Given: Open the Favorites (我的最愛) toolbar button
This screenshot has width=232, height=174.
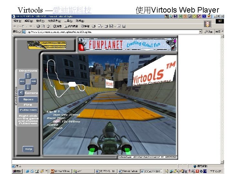Looking at the screenshot, I should 71,26.
